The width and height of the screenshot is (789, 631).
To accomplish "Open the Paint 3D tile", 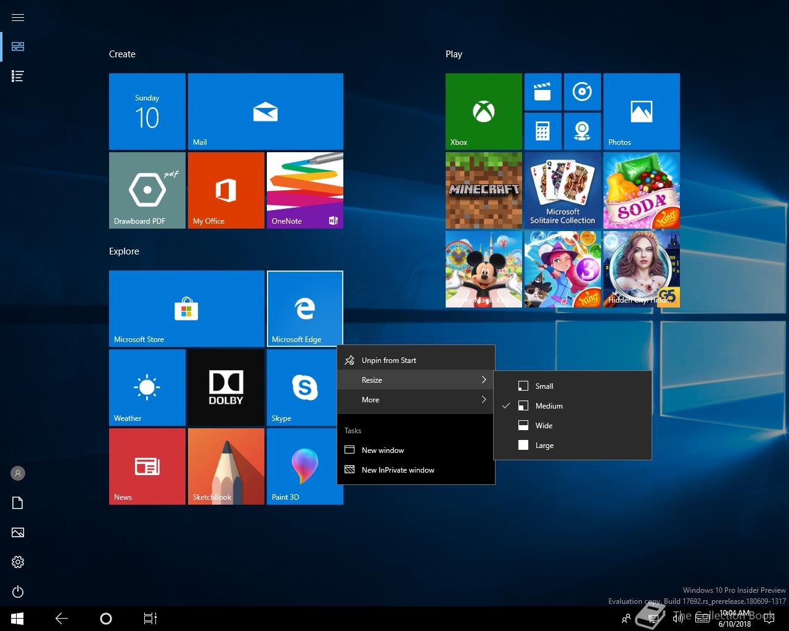I will pyautogui.click(x=302, y=466).
